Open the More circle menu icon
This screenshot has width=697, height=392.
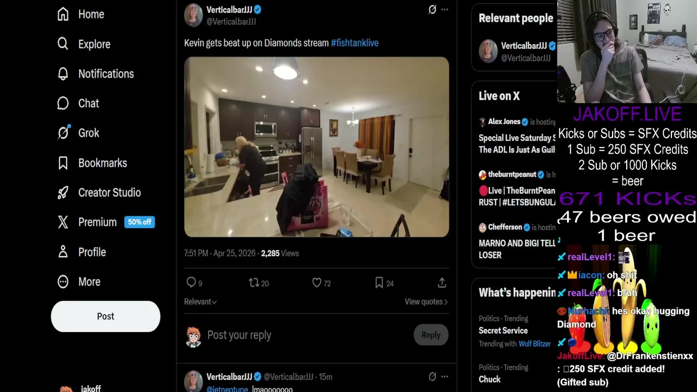(x=63, y=281)
